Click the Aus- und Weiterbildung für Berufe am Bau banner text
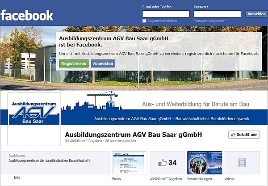Image resolution: width=268 pixels, height=186 pixels. tap(196, 104)
